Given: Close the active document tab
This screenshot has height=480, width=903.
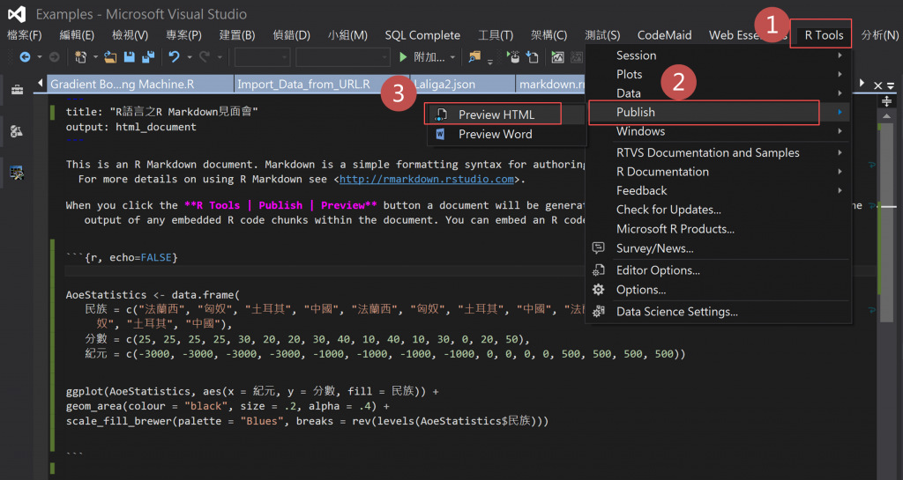Looking at the screenshot, I should point(877,85).
